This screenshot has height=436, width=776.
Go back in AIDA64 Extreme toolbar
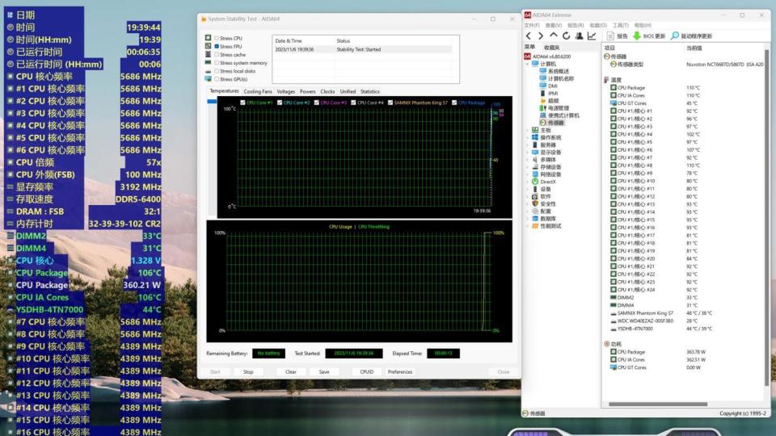[x=529, y=36]
